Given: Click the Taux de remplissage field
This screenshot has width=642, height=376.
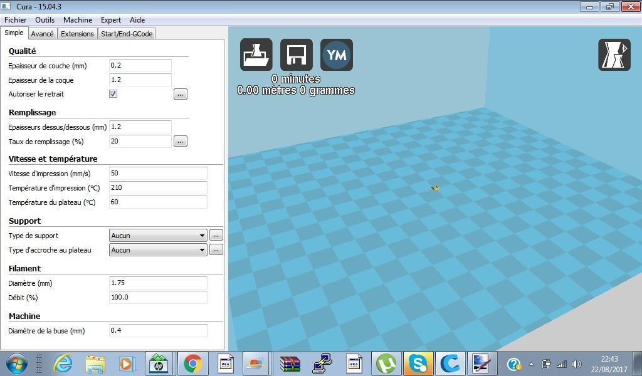Looking at the screenshot, I should (140, 141).
